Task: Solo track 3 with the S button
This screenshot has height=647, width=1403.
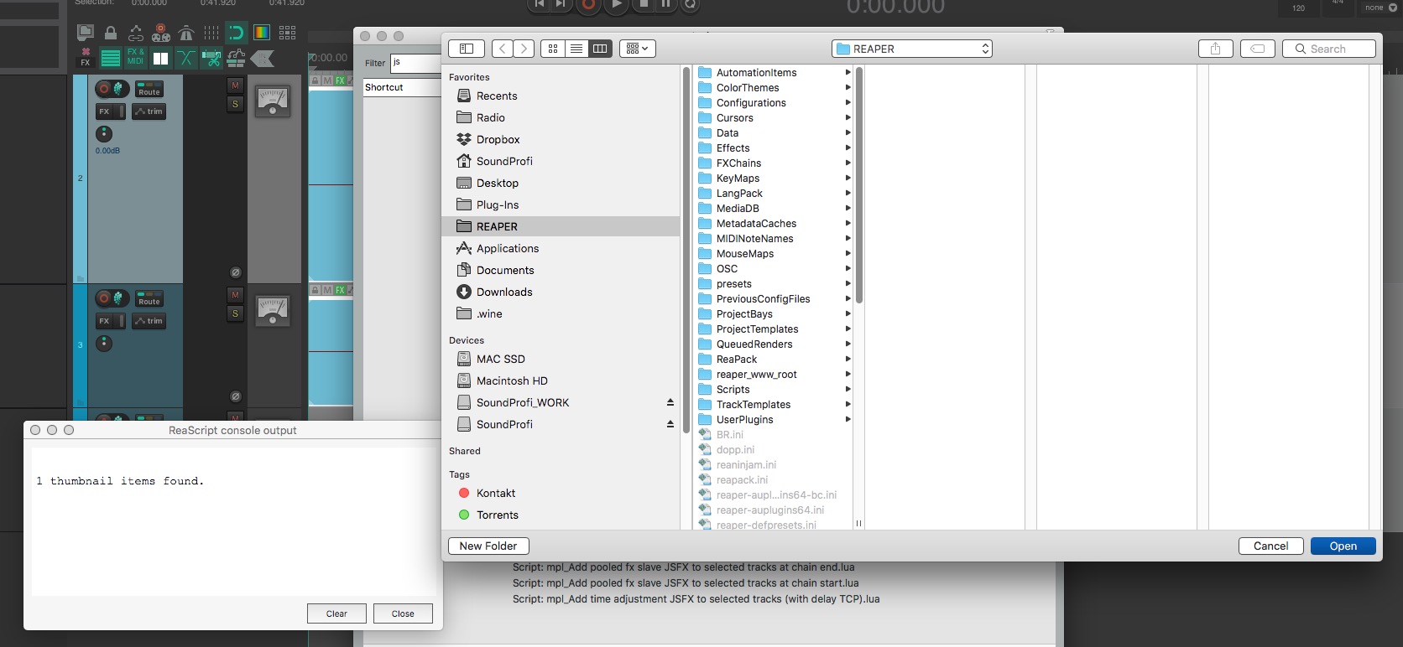Action: (x=235, y=313)
